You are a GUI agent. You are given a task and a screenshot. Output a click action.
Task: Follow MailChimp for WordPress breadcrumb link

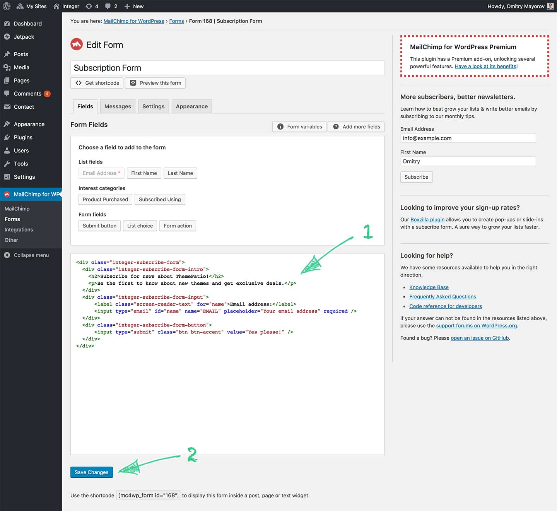[134, 21]
